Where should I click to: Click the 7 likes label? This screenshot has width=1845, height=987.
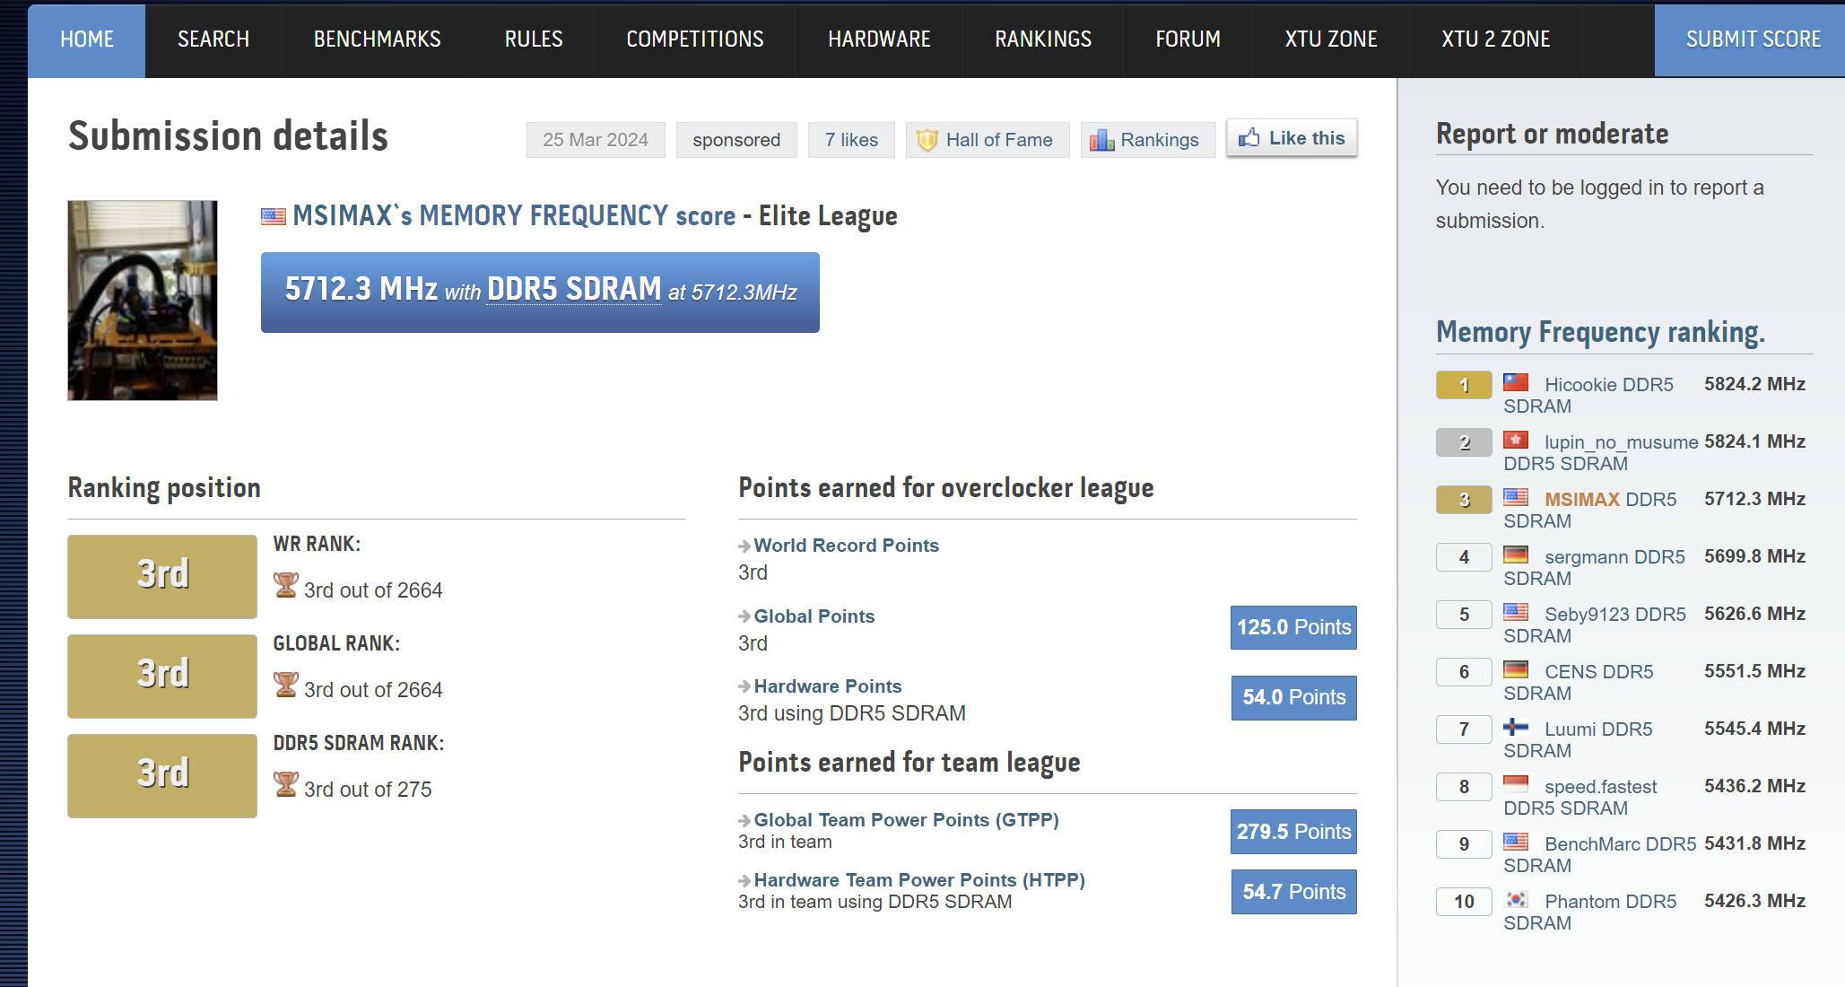pyautogui.click(x=851, y=140)
